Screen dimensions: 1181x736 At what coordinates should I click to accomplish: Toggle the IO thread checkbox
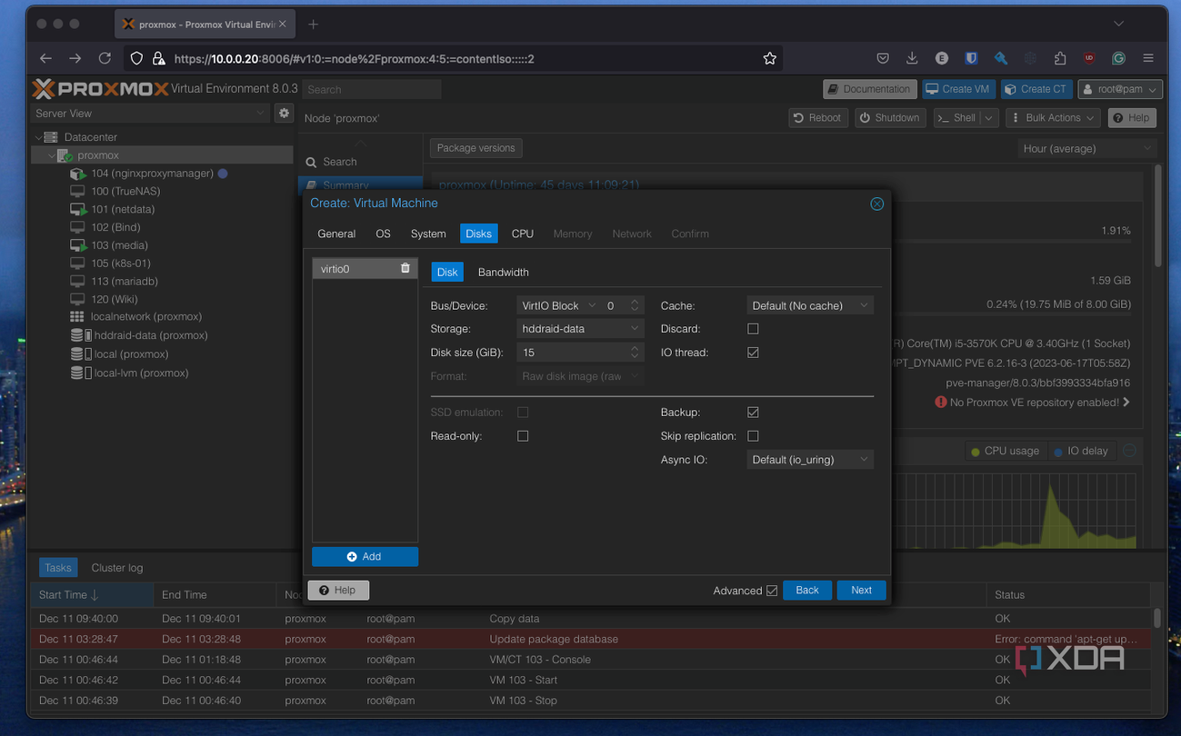click(x=753, y=353)
